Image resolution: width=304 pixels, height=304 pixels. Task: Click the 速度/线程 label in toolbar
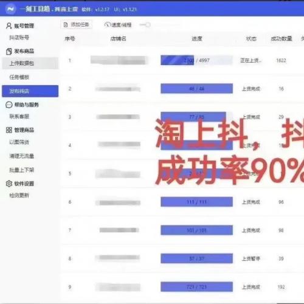[122, 25]
